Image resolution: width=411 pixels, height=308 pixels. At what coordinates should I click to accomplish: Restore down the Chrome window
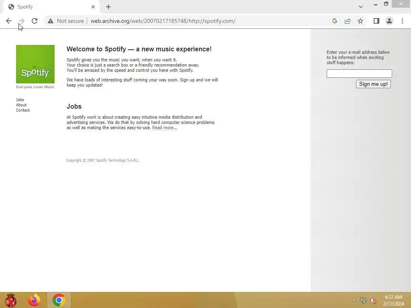(x=386, y=4)
